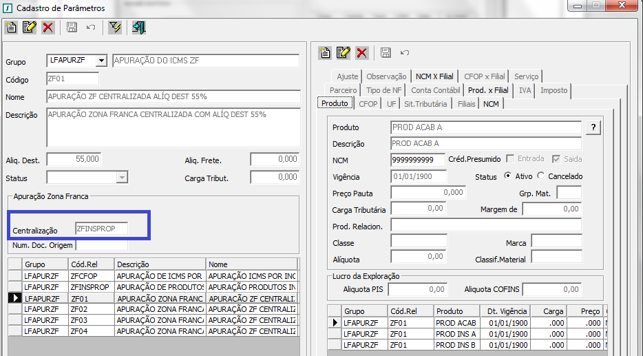The height and width of the screenshot is (356, 643).
Task: Select the PROD INS A row in product grid
Action: click(455, 333)
